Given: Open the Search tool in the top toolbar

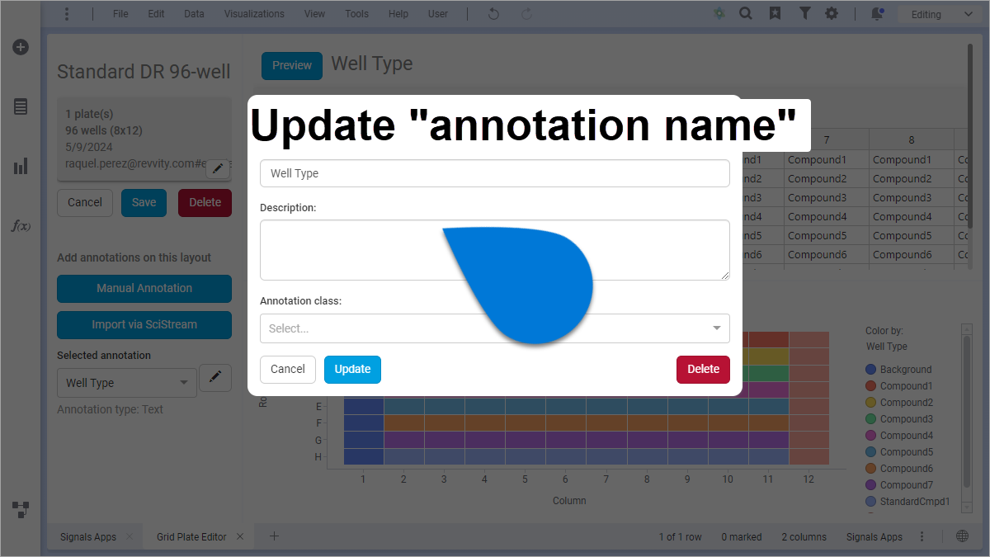Looking at the screenshot, I should (x=746, y=13).
